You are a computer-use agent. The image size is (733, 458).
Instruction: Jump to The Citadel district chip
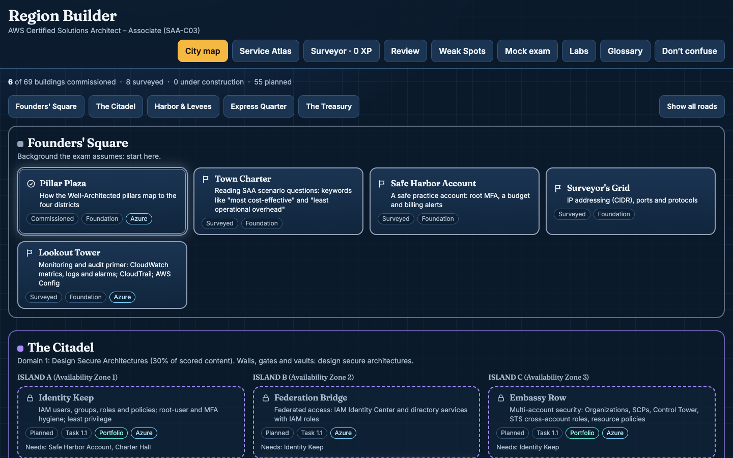tap(116, 106)
